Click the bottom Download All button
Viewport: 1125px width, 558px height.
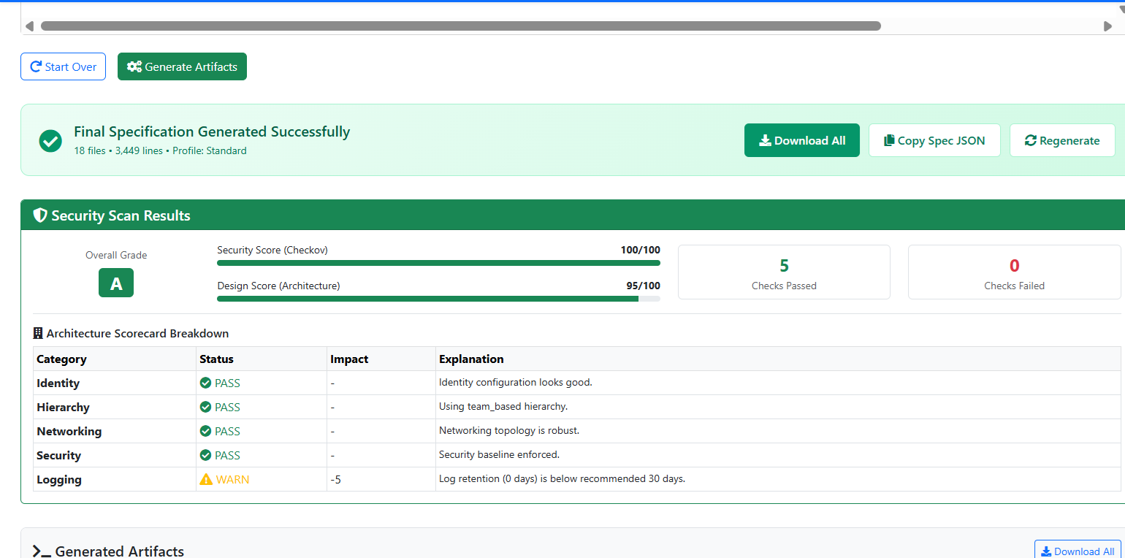[x=1078, y=551]
